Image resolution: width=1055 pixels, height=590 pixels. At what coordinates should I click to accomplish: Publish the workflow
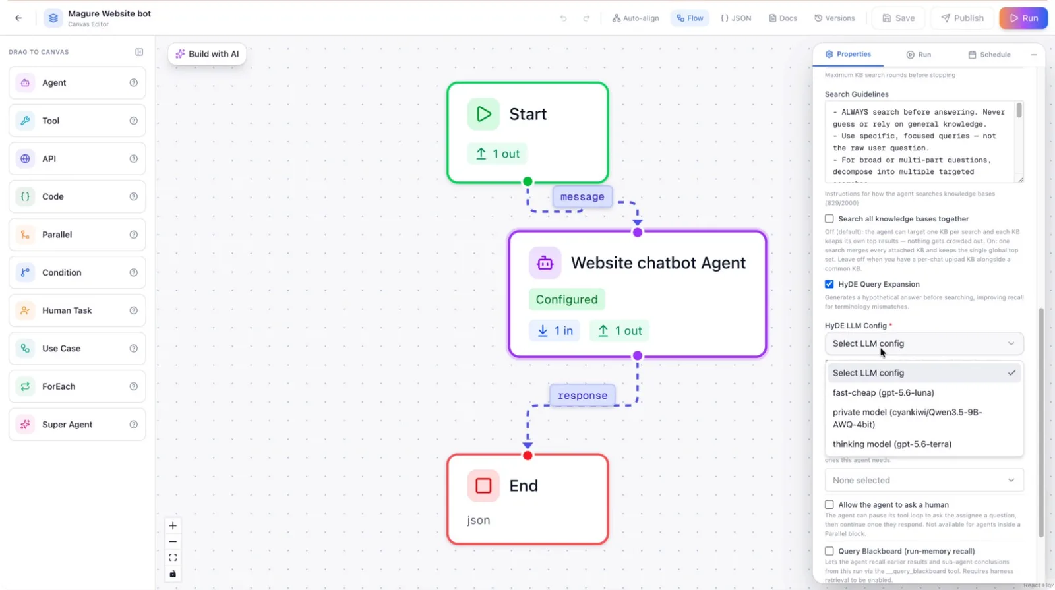(962, 18)
